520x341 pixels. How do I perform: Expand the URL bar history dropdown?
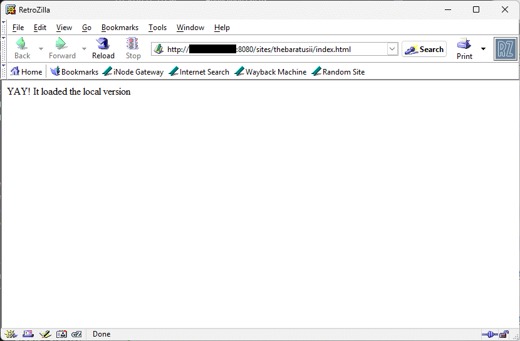tap(392, 49)
